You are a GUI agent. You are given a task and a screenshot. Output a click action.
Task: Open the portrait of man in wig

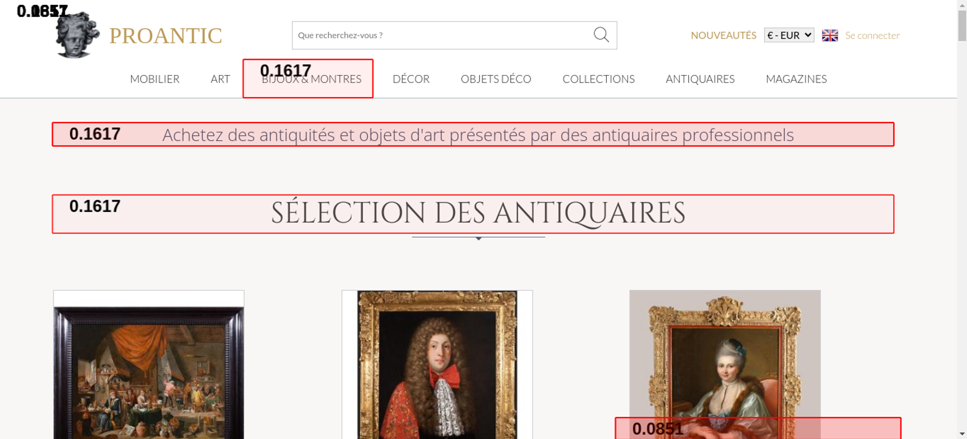[x=437, y=367]
